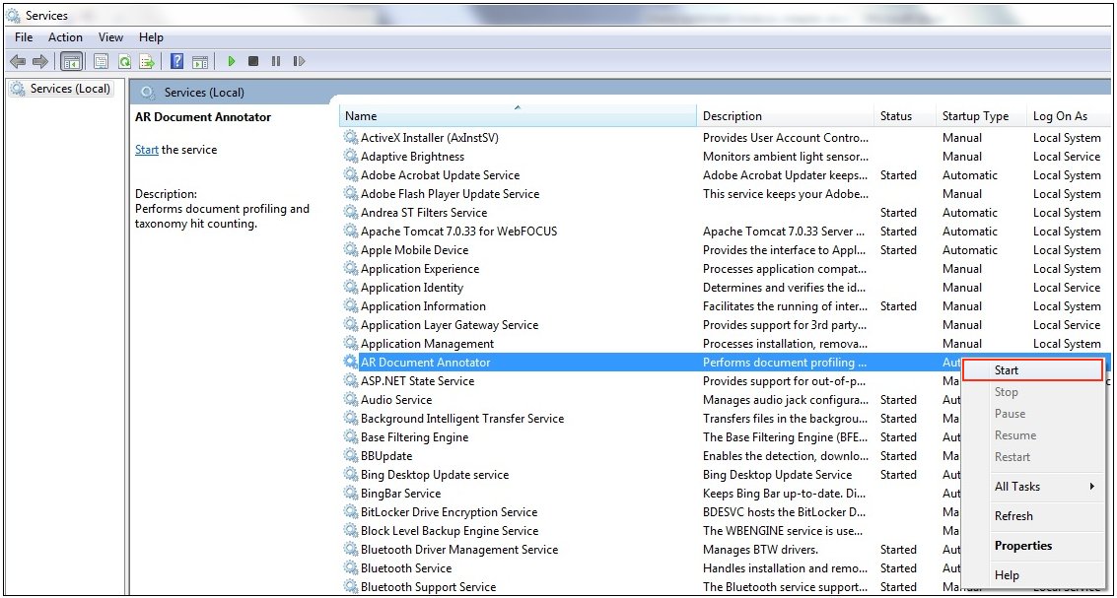Image resolution: width=1117 pixels, height=598 pixels.
Task: Click the green Start Service toolbar icon
Action: (232, 62)
